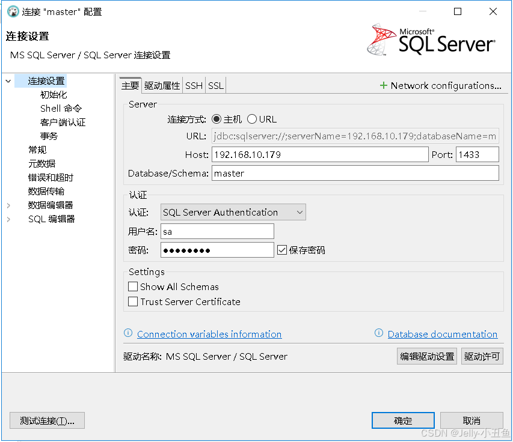513x442 pixels.
Task: Select 常规 in the left tree
Action: [37, 150]
